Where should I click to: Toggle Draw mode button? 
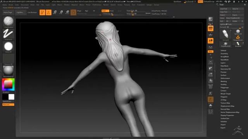[48, 12]
